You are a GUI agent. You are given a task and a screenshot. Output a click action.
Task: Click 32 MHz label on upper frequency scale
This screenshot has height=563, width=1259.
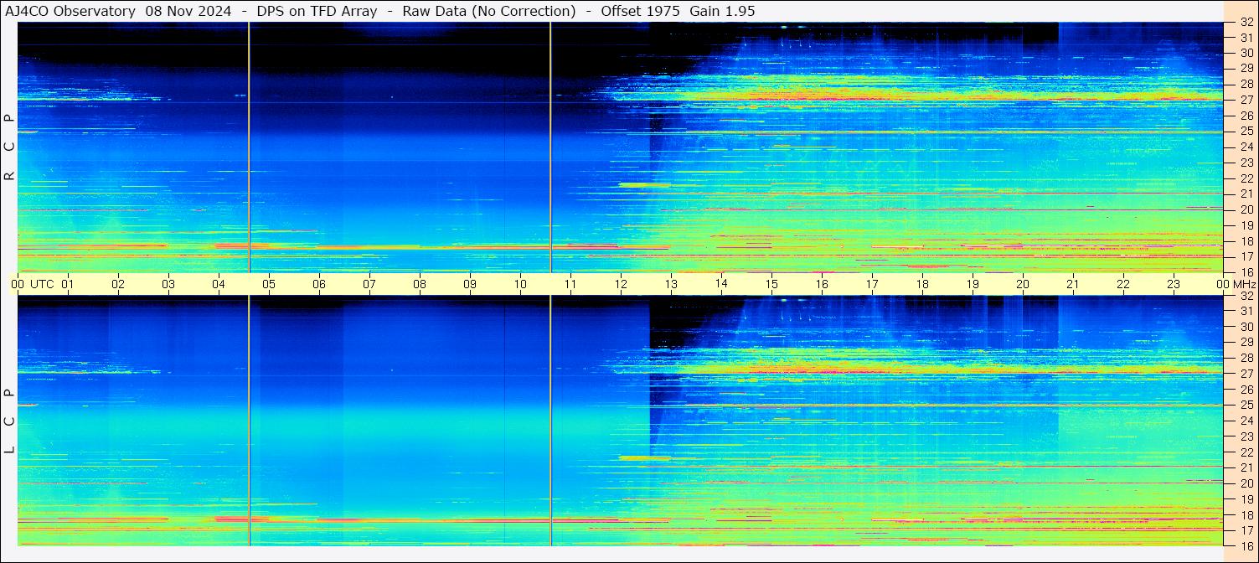[x=1246, y=23]
